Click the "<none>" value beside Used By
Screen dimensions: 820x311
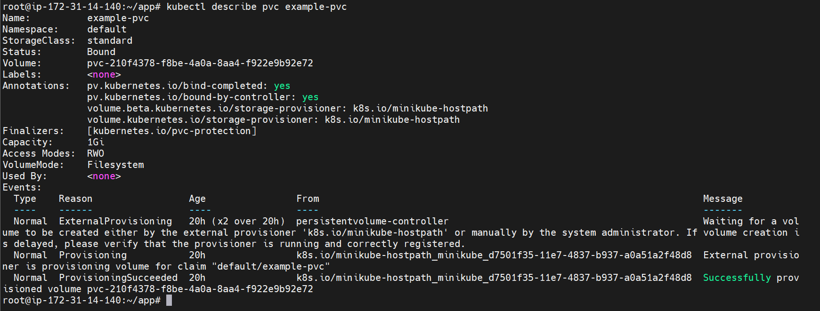click(x=104, y=176)
